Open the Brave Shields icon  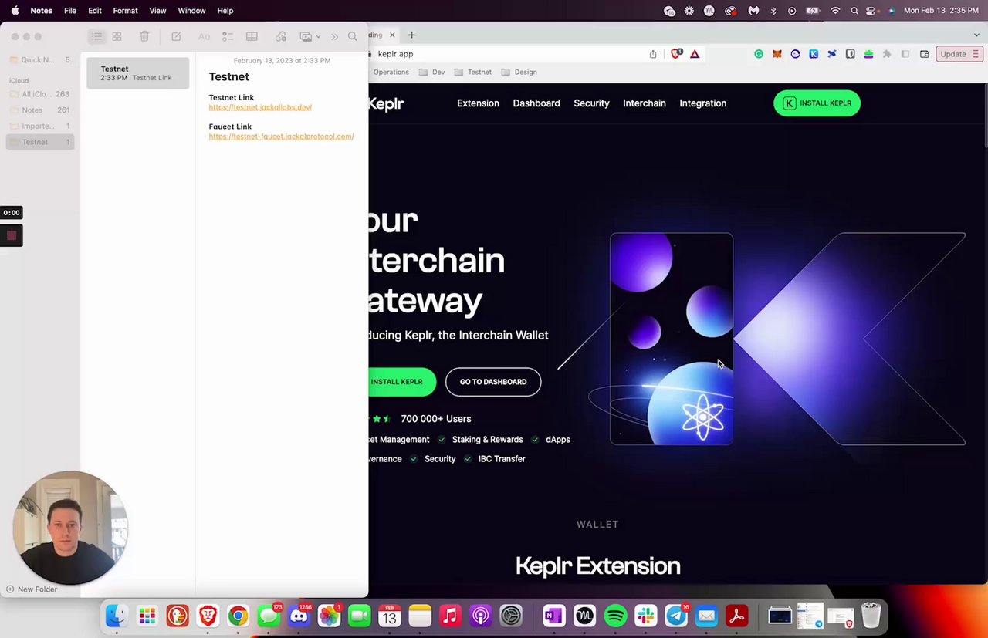(677, 54)
